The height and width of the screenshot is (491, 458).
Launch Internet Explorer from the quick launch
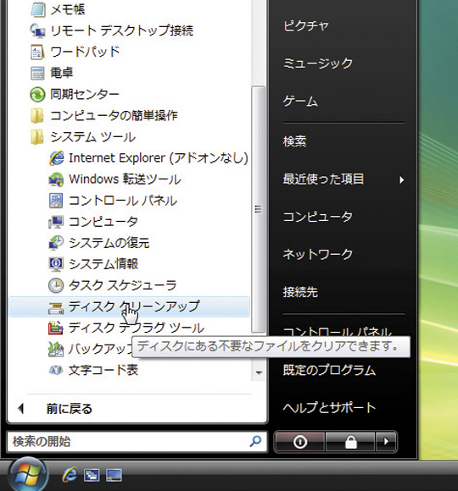(70, 475)
